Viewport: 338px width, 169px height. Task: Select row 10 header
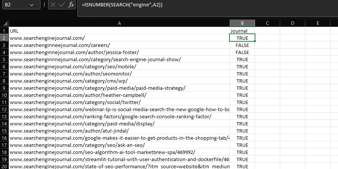[4, 95]
